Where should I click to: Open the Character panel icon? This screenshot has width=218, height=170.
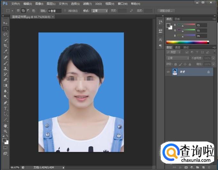coord(160,40)
